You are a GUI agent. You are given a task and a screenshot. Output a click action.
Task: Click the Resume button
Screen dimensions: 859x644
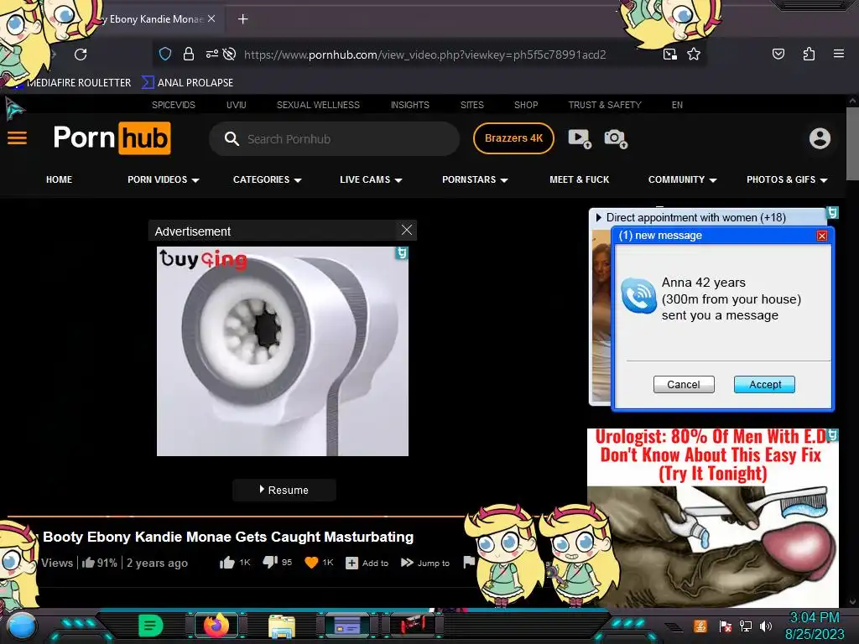(284, 490)
